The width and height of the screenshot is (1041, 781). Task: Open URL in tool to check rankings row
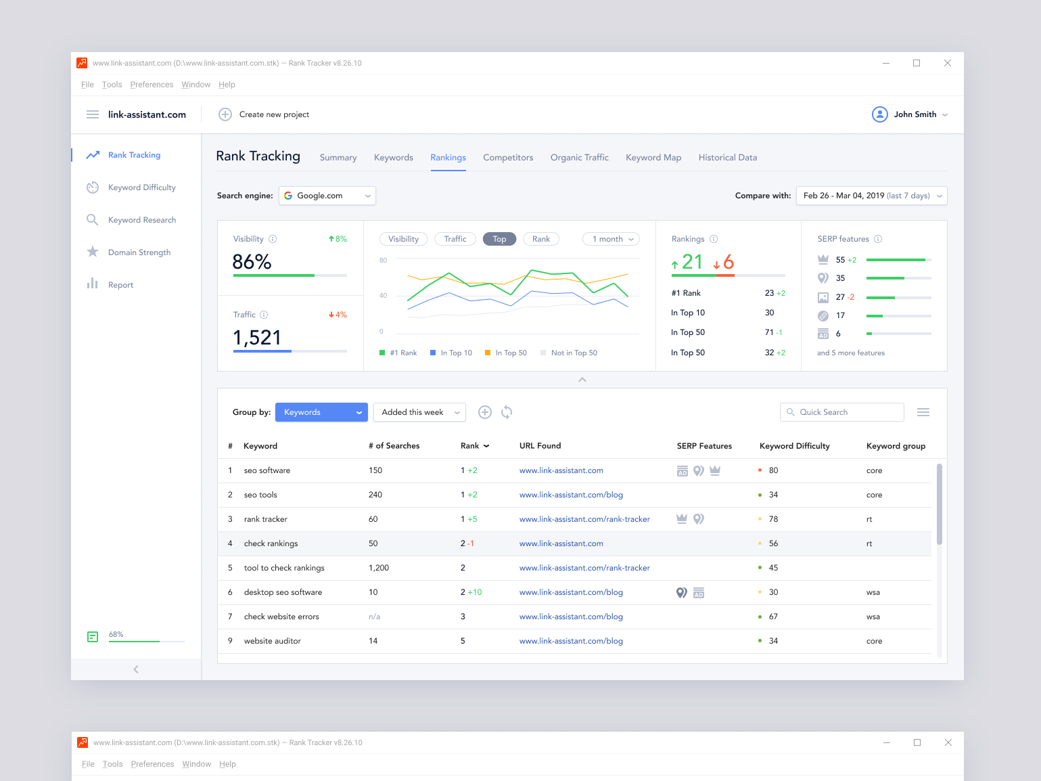pos(584,568)
